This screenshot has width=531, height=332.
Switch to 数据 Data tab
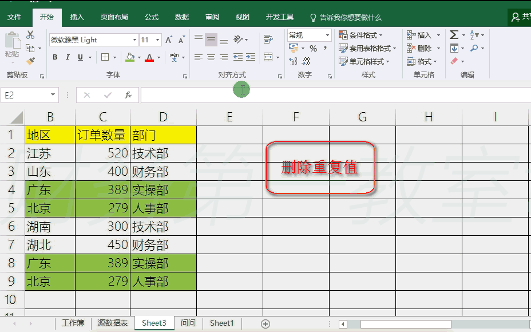(182, 17)
